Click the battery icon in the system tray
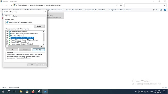Image resolution: width=168 pixels, height=94 pixels. click(142, 91)
